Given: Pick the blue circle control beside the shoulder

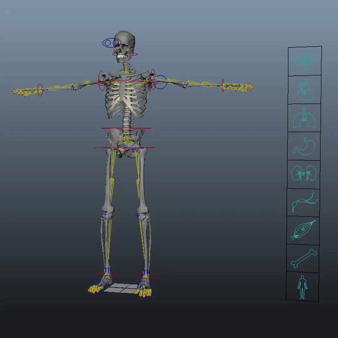Looking at the screenshot, I should point(161,82).
